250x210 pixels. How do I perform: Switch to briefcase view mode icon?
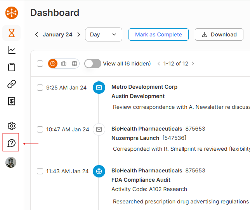[x=64, y=64]
